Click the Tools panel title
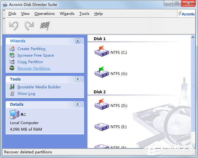This screenshot has height=158, width=198. point(15,79)
